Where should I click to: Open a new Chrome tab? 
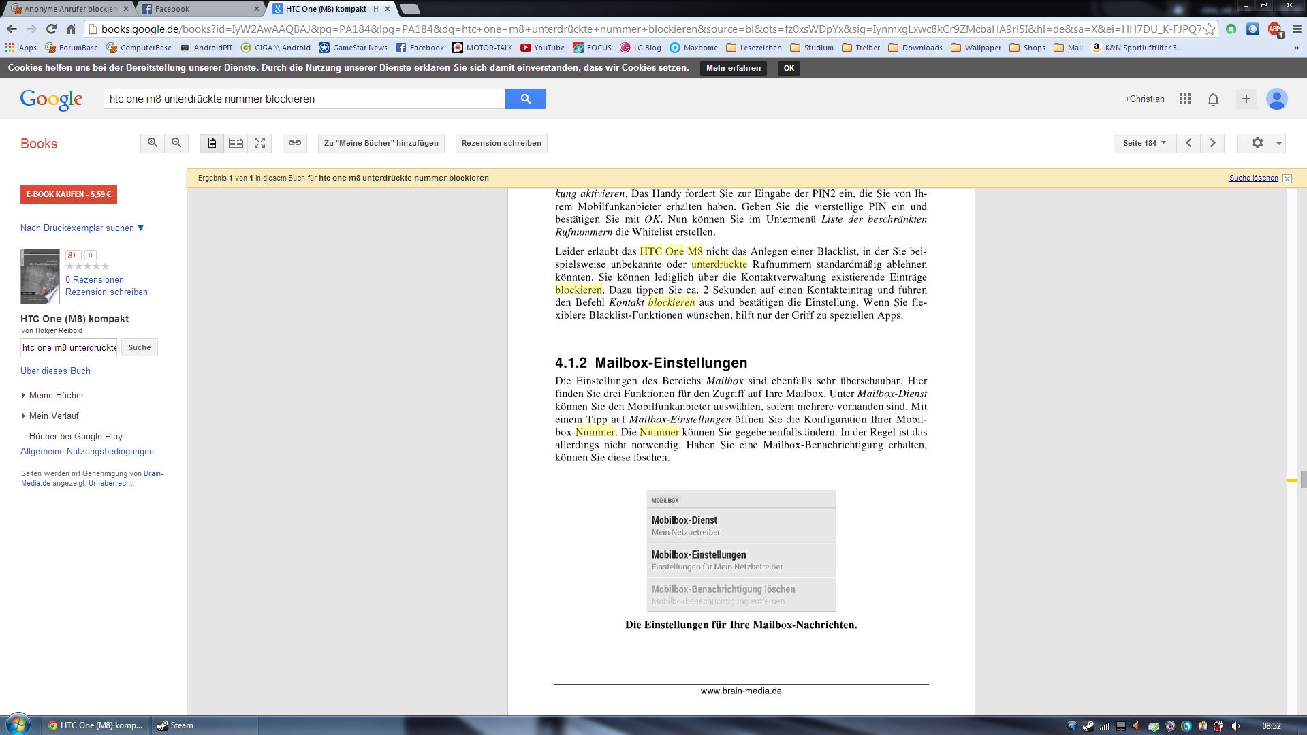click(x=409, y=9)
